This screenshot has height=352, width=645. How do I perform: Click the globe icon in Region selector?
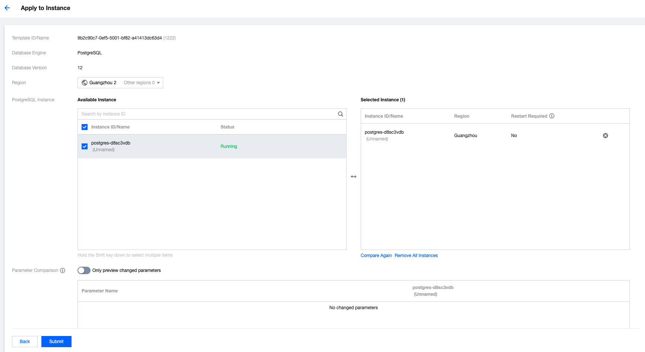click(85, 83)
